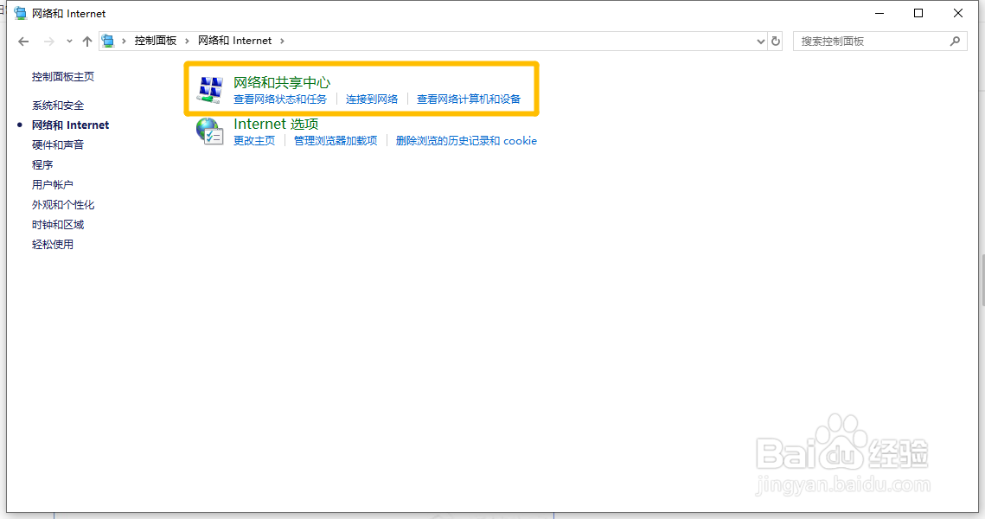Click the Internet 选项 globe icon

(210, 131)
